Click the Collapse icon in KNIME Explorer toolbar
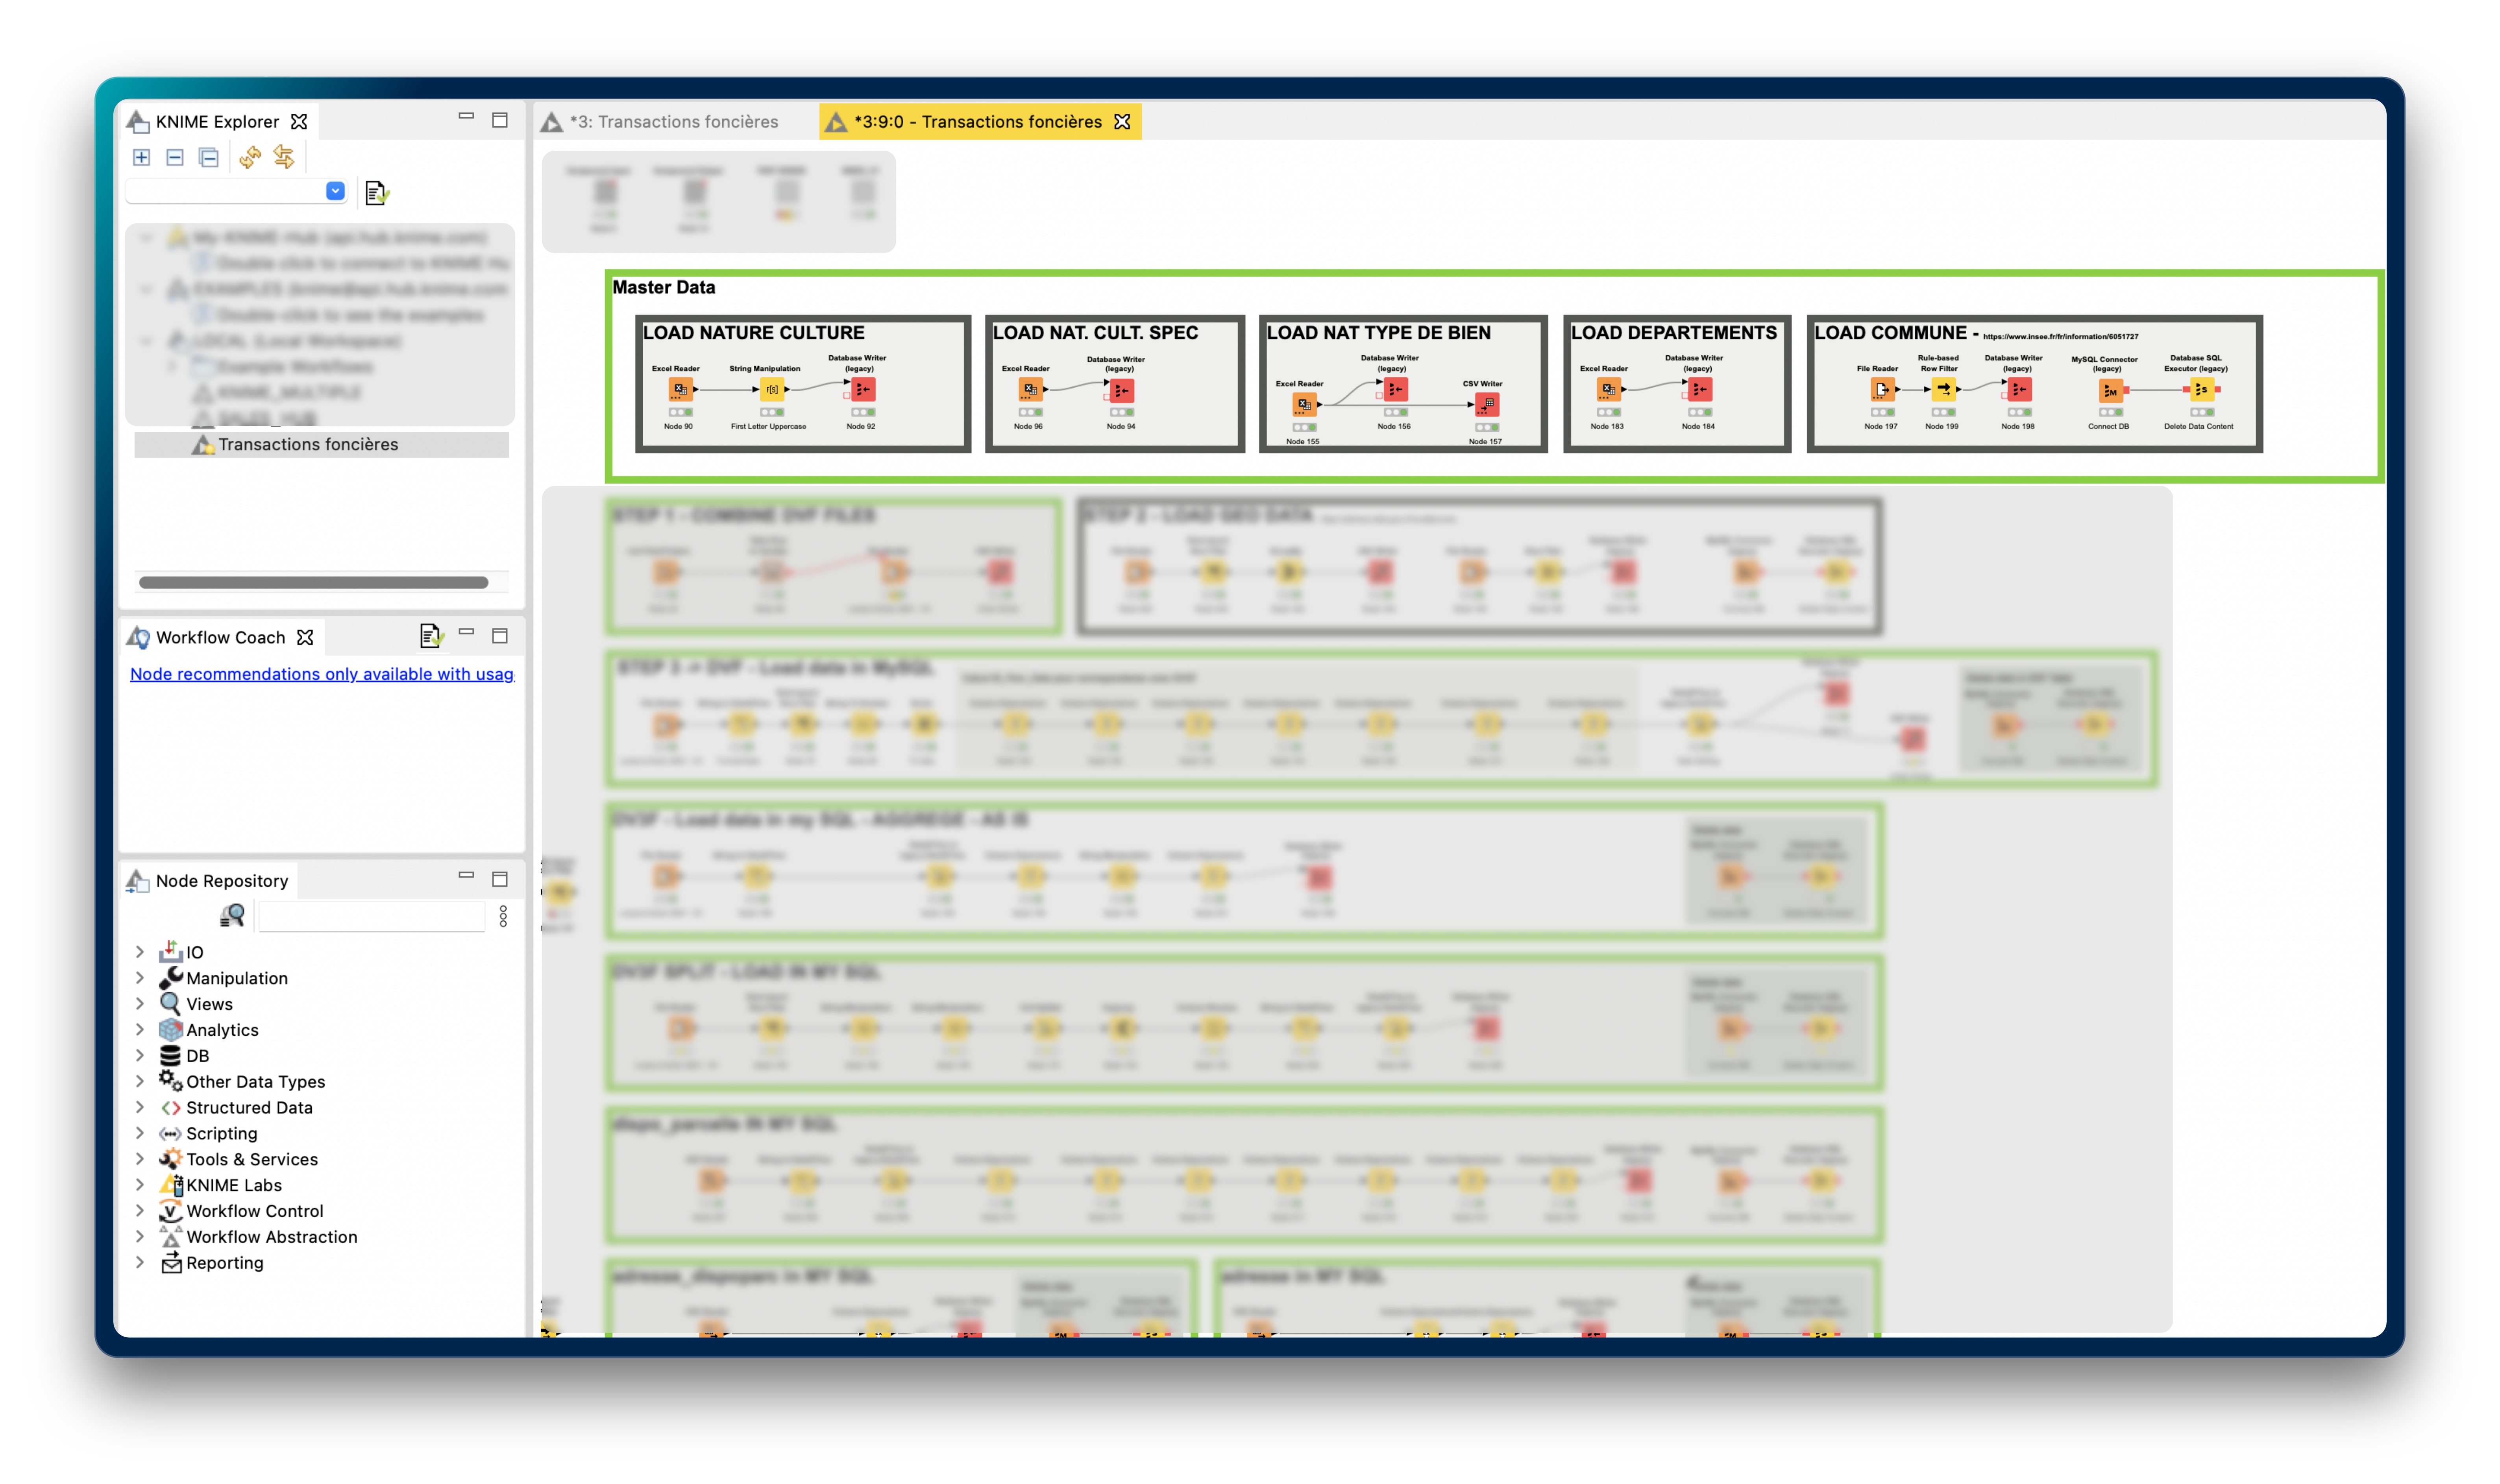This screenshot has width=2500, height=1484. (x=175, y=157)
